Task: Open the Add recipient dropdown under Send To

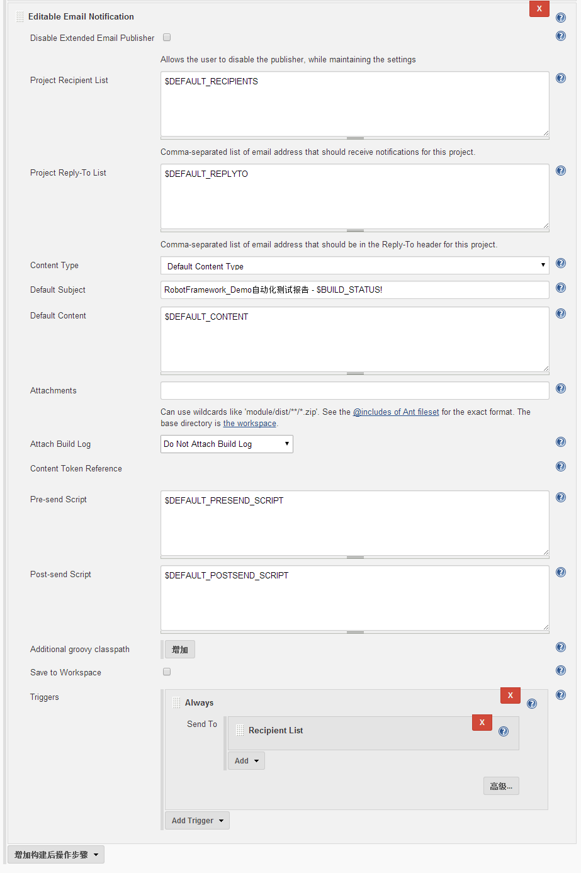Action: [x=246, y=761]
